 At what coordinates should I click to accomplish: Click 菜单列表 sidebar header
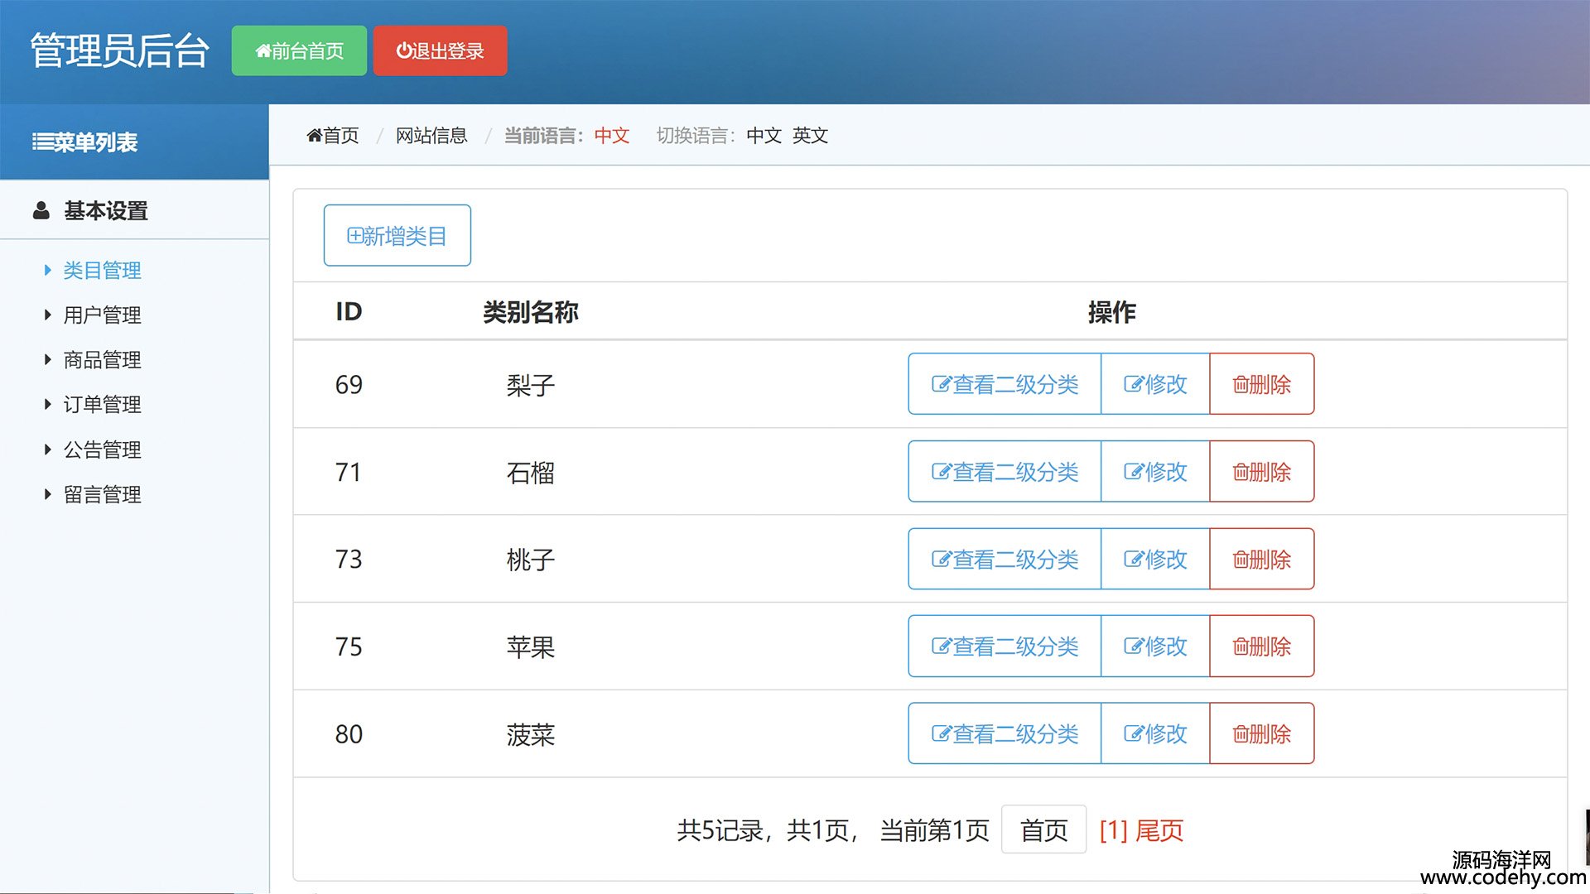(x=84, y=142)
